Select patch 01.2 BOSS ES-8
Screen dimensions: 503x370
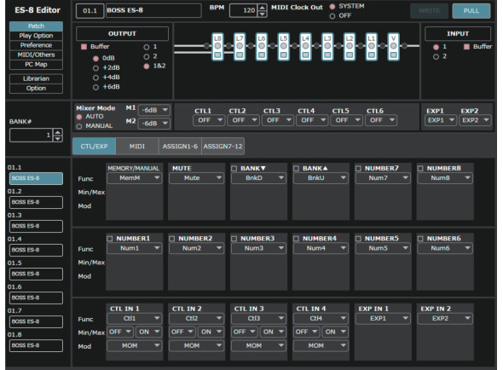(x=37, y=203)
